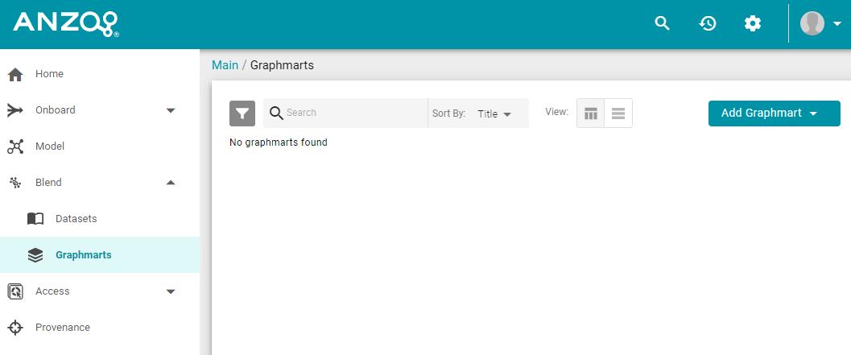The height and width of the screenshot is (355, 851).
Task: Click the ANZO logo in the header
Action: [66, 24]
